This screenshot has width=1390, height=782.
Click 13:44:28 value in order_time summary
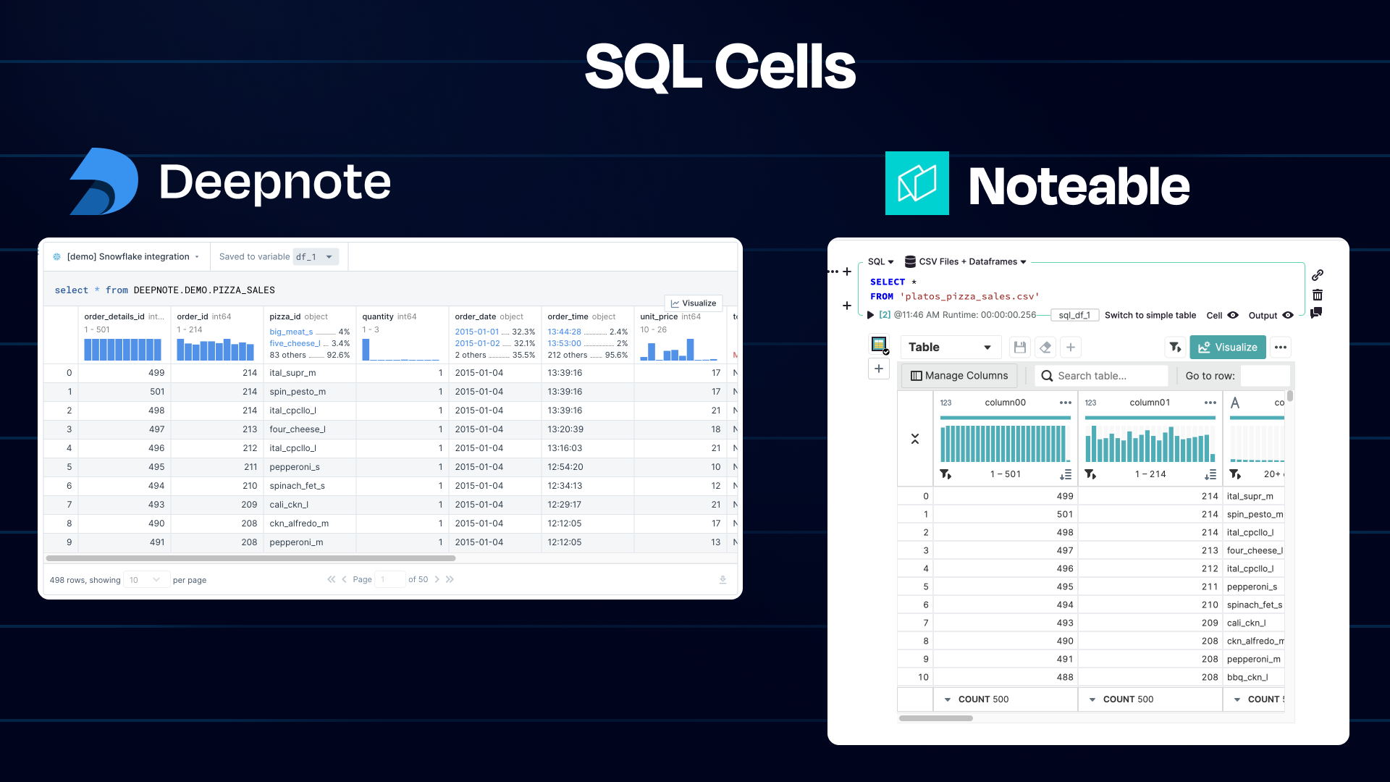click(x=564, y=332)
